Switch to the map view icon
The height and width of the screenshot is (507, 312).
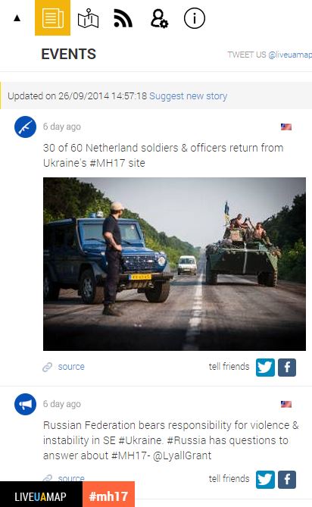[x=88, y=18]
